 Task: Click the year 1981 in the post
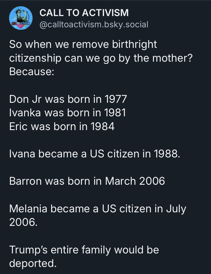pyautogui.click(x=115, y=113)
